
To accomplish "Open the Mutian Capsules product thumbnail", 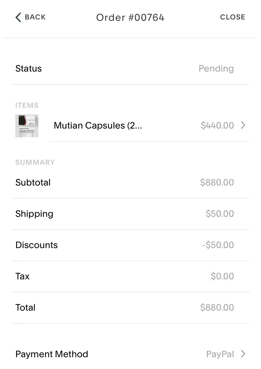I will tap(27, 126).
